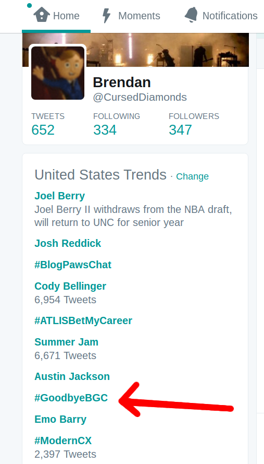View the Cody Bellinger trend

tap(70, 286)
